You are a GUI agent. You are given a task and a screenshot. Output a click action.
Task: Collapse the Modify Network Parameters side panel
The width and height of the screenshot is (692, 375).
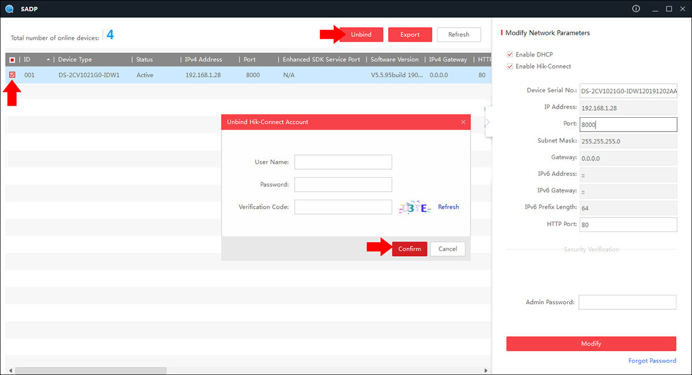[488, 122]
